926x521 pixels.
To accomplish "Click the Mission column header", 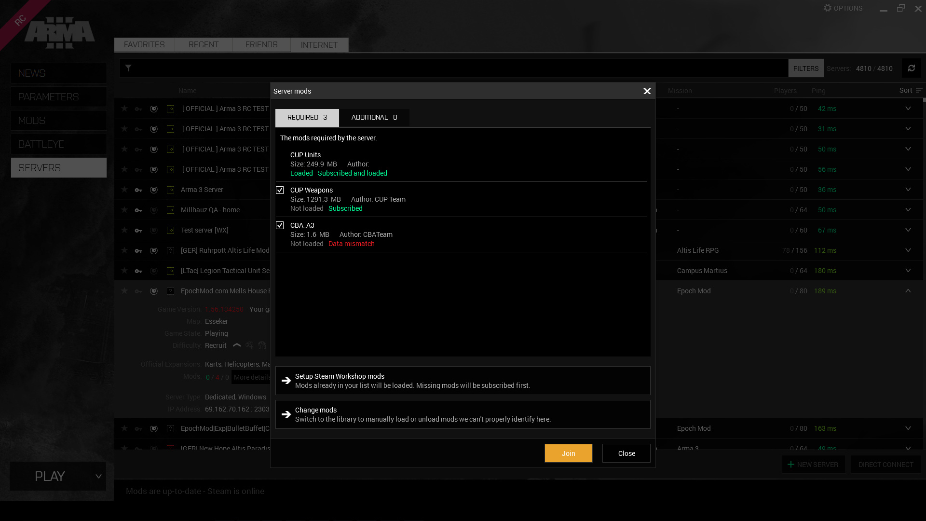I will 680,91.
